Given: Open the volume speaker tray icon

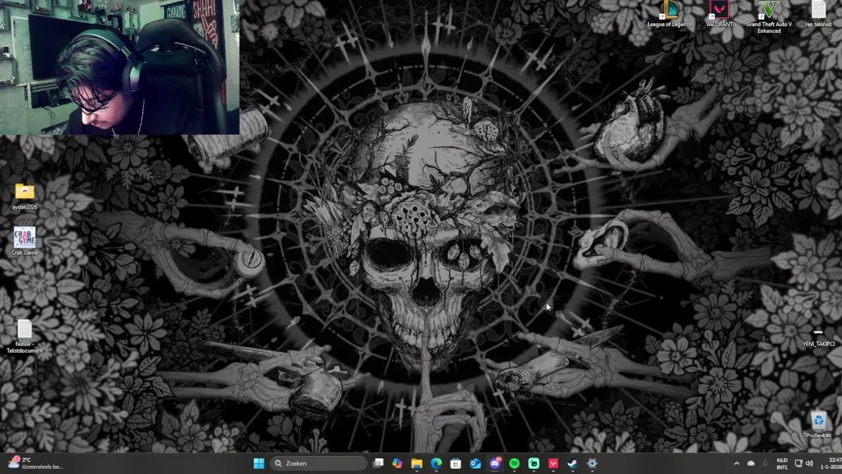Looking at the screenshot, I should [x=809, y=463].
